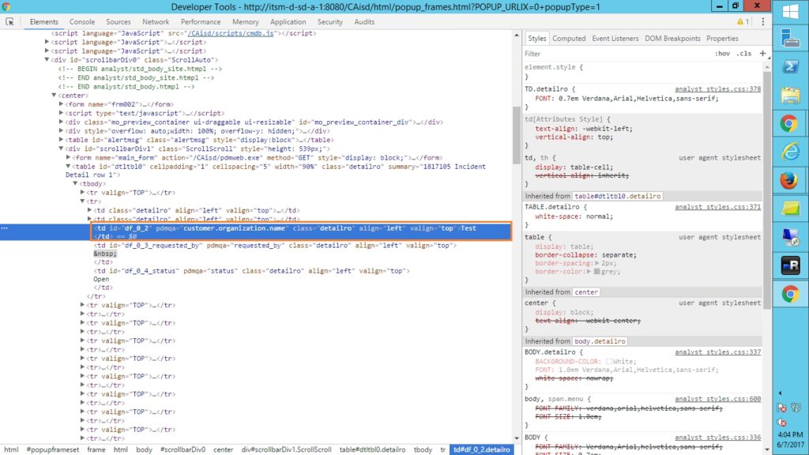Switch to the Console tab
The image size is (809, 455).
pos(82,22)
